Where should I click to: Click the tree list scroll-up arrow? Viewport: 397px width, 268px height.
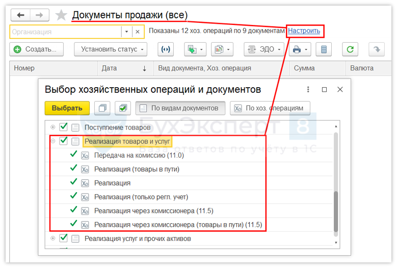[336, 126]
